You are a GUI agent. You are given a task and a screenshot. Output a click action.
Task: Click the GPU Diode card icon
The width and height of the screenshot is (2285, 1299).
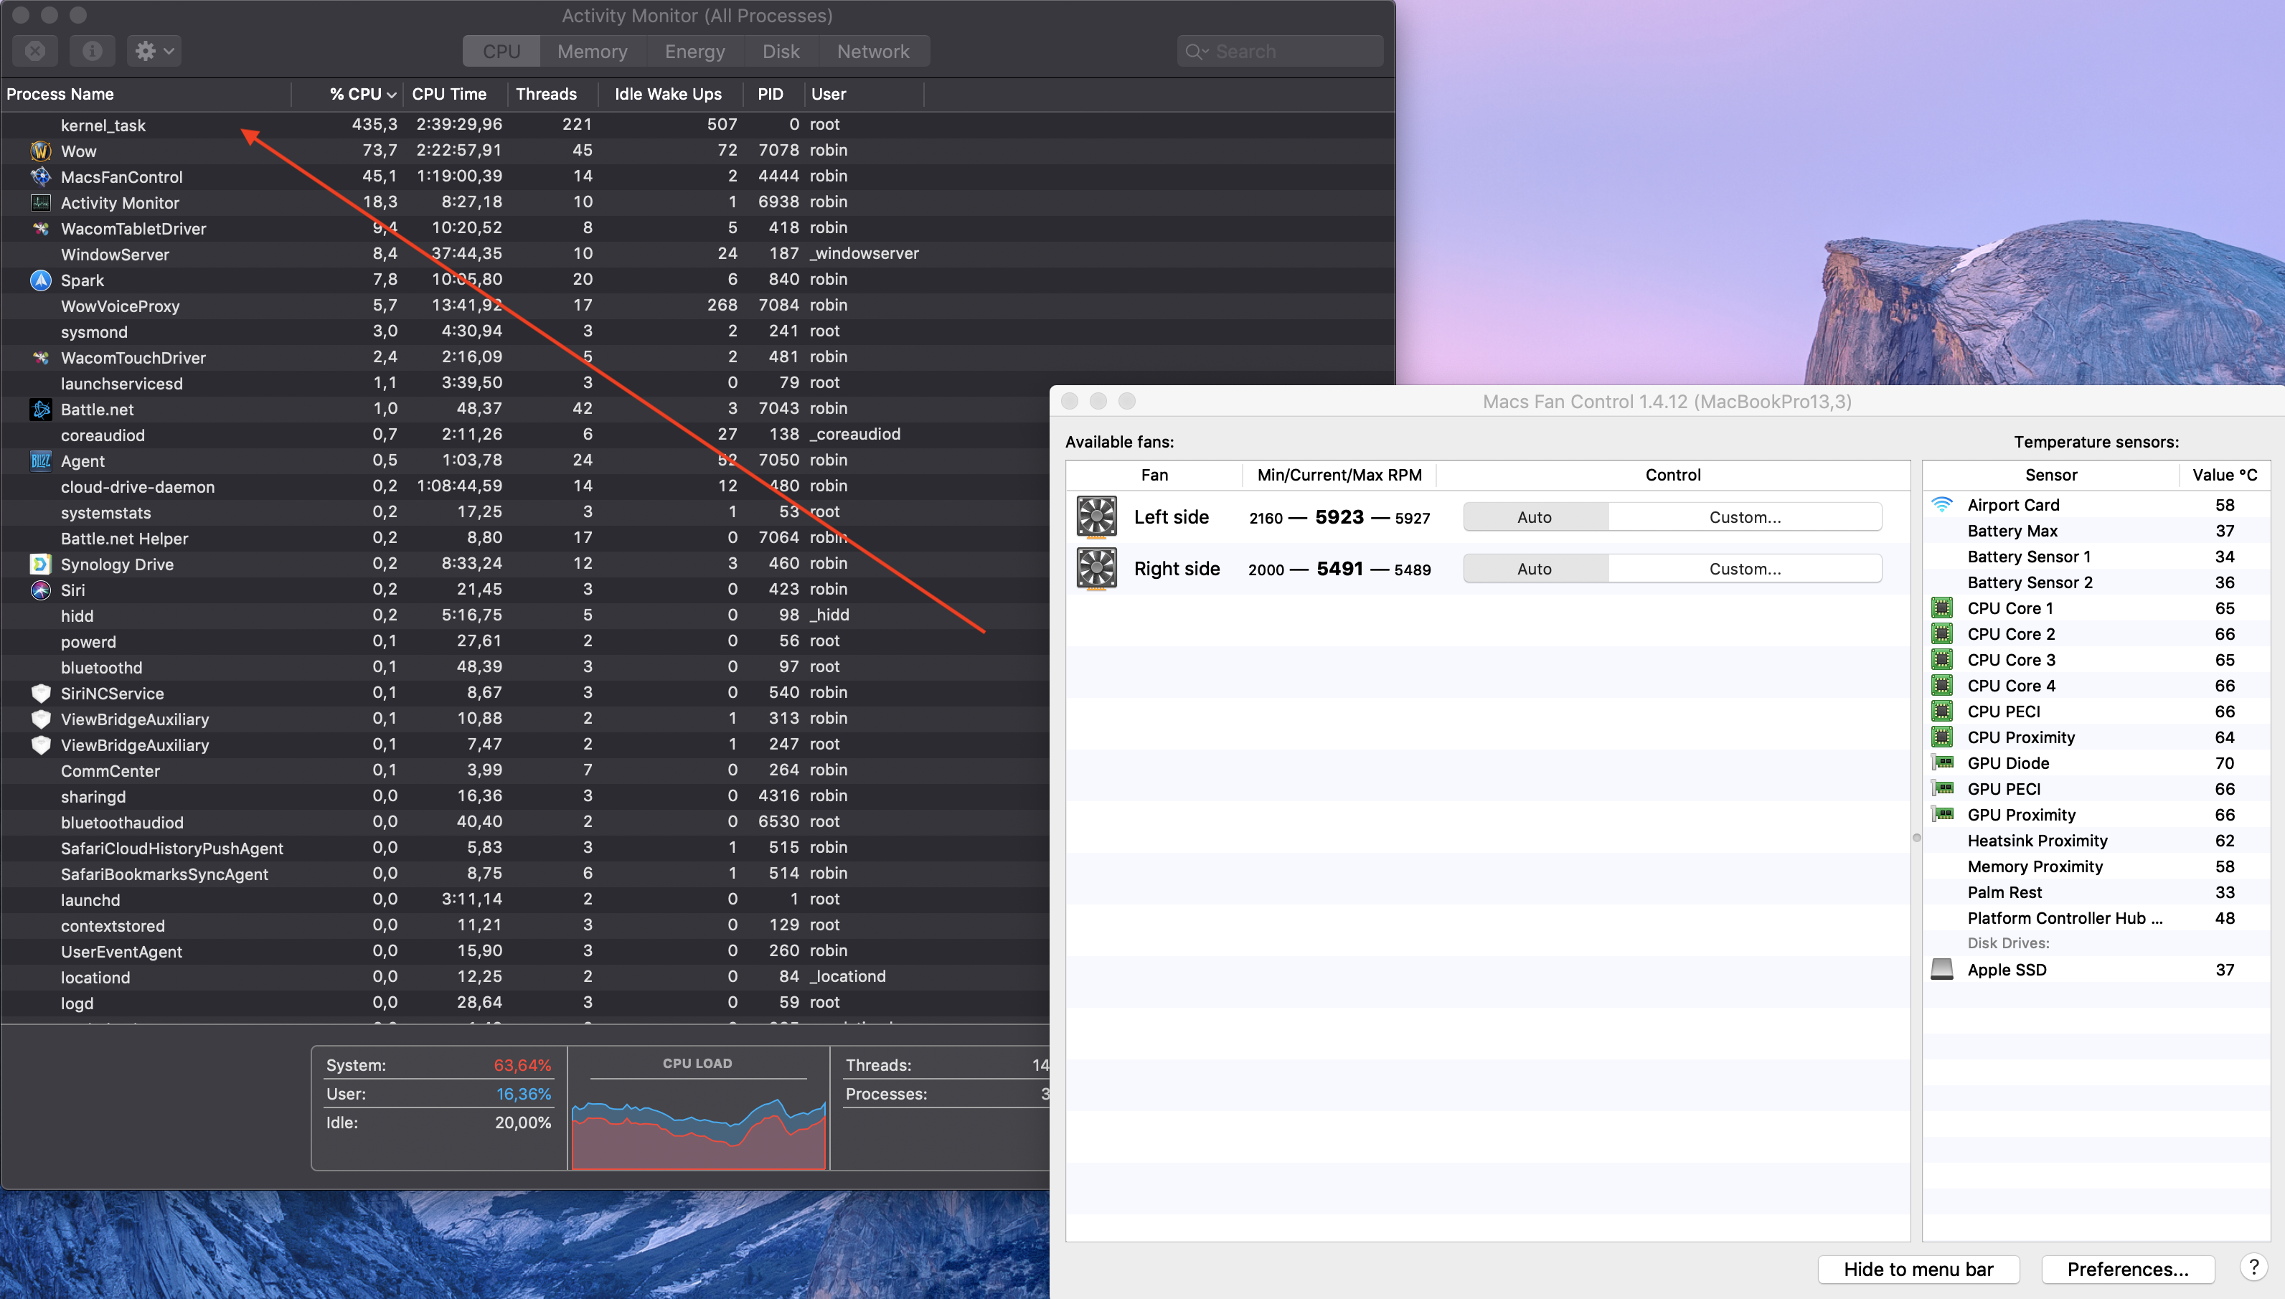[x=1942, y=762]
